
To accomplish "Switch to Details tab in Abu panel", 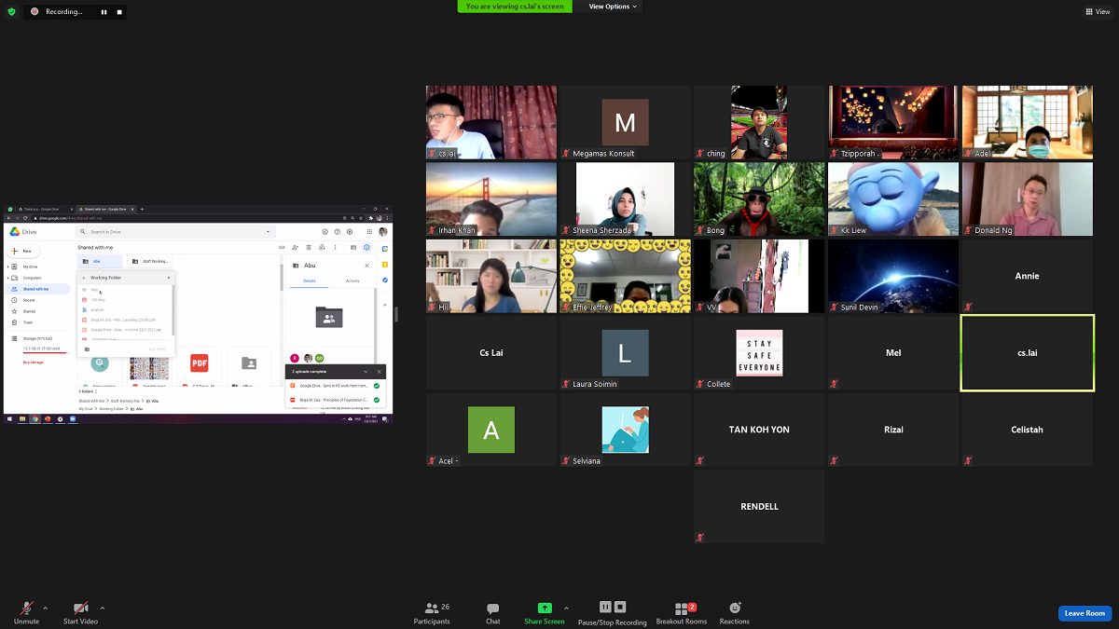I will point(310,280).
